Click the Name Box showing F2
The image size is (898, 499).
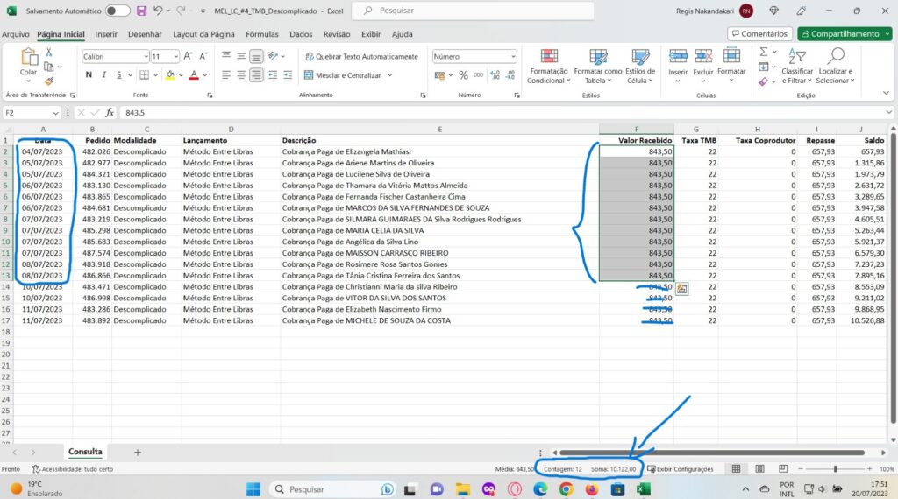pyautogui.click(x=32, y=113)
